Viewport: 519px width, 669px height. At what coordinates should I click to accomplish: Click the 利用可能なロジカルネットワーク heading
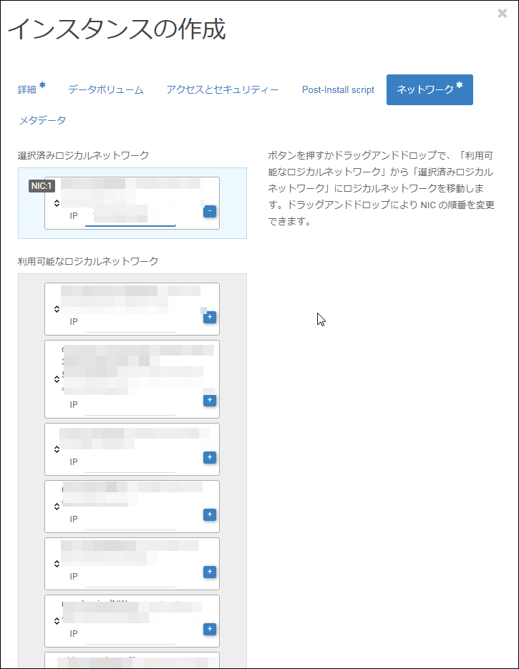pos(88,261)
